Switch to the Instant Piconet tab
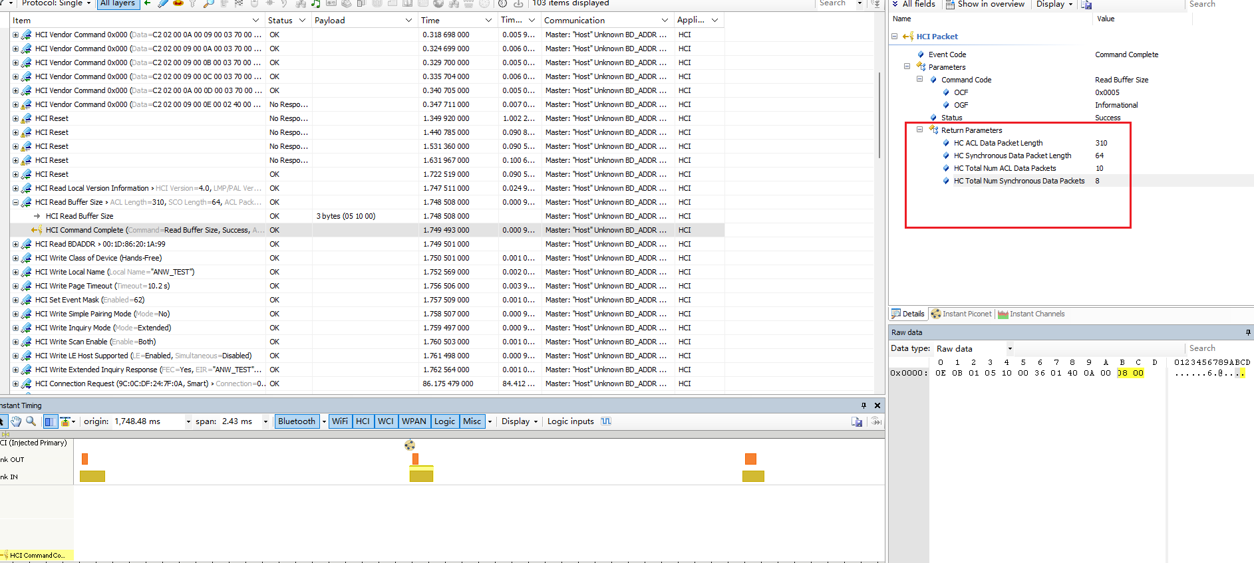Screen dimensions: 1254x563 tap(961, 314)
